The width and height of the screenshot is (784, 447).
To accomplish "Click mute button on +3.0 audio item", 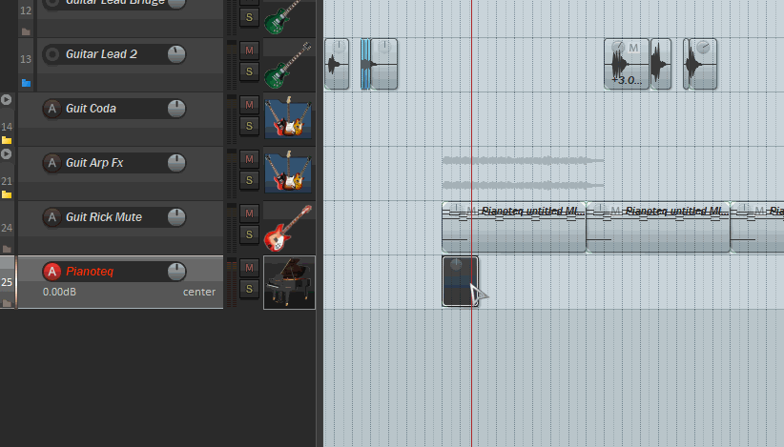I will coord(633,48).
